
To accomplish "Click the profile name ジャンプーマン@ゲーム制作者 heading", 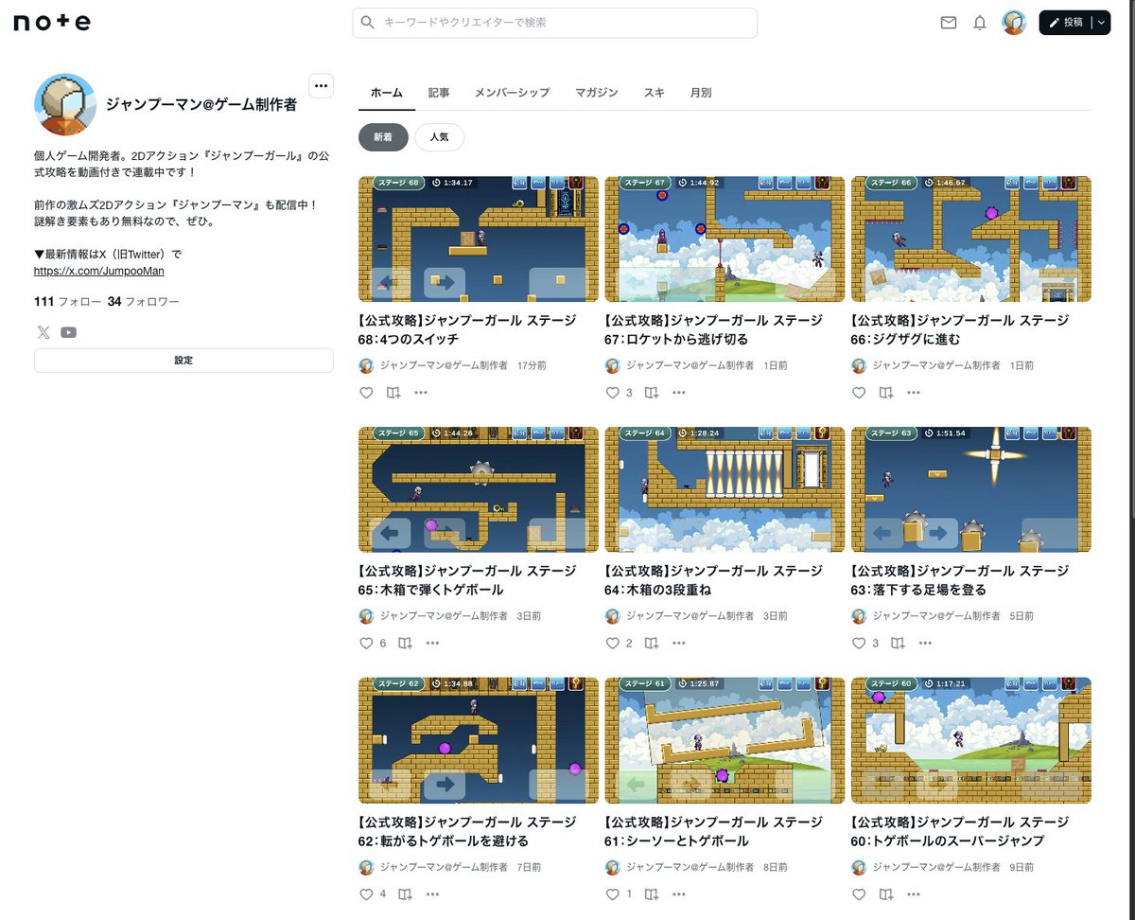I will (x=201, y=105).
